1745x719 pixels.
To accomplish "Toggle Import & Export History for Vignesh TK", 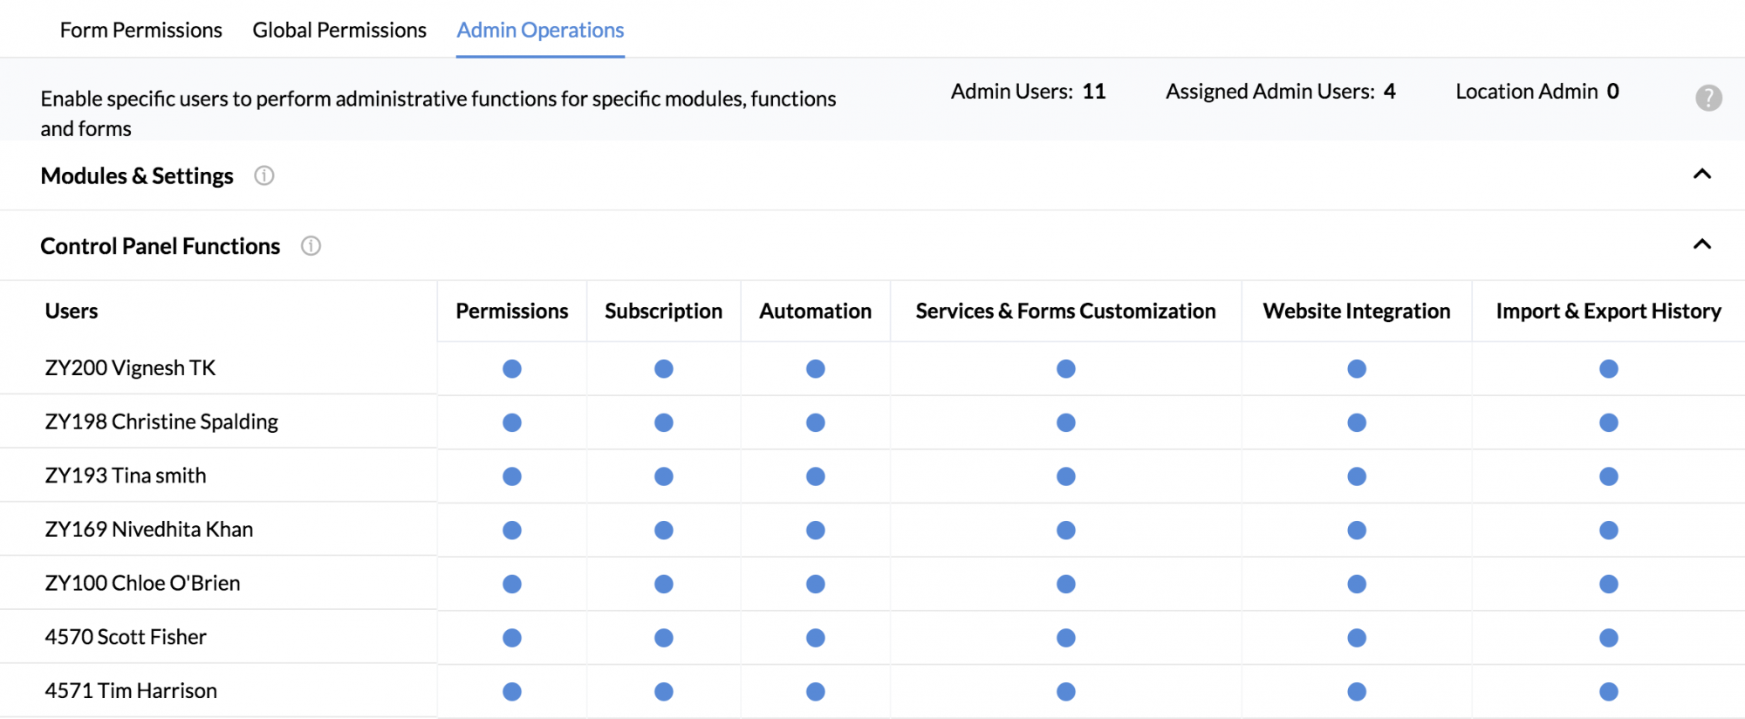I will pyautogui.click(x=1609, y=369).
